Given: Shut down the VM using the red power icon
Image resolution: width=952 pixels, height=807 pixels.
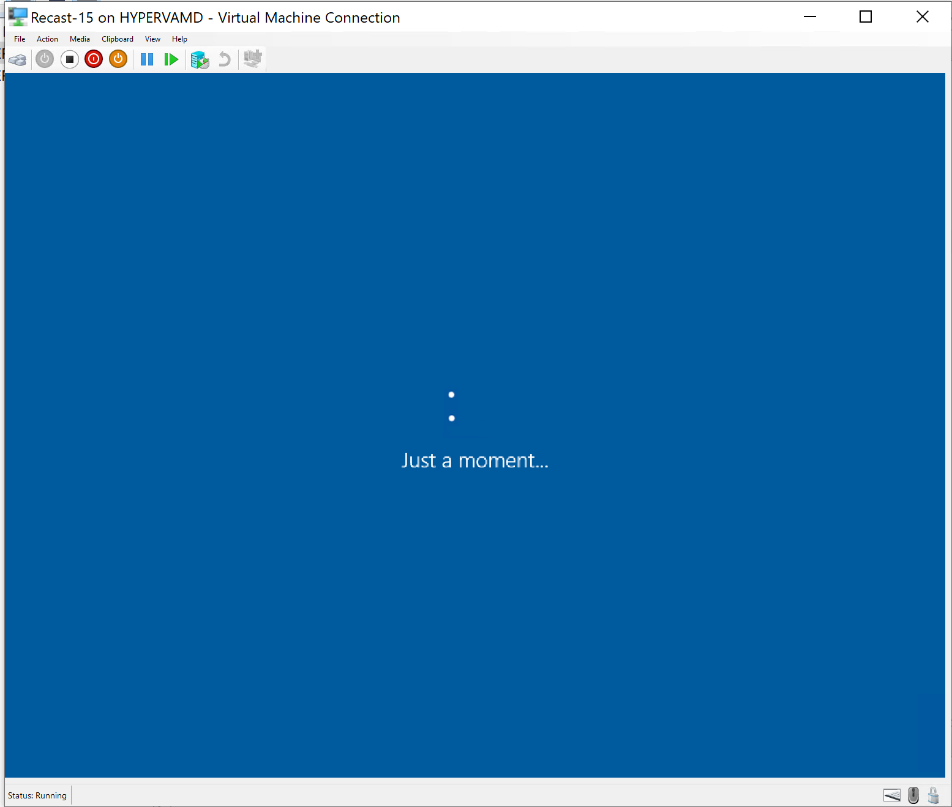Looking at the screenshot, I should pos(94,59).
